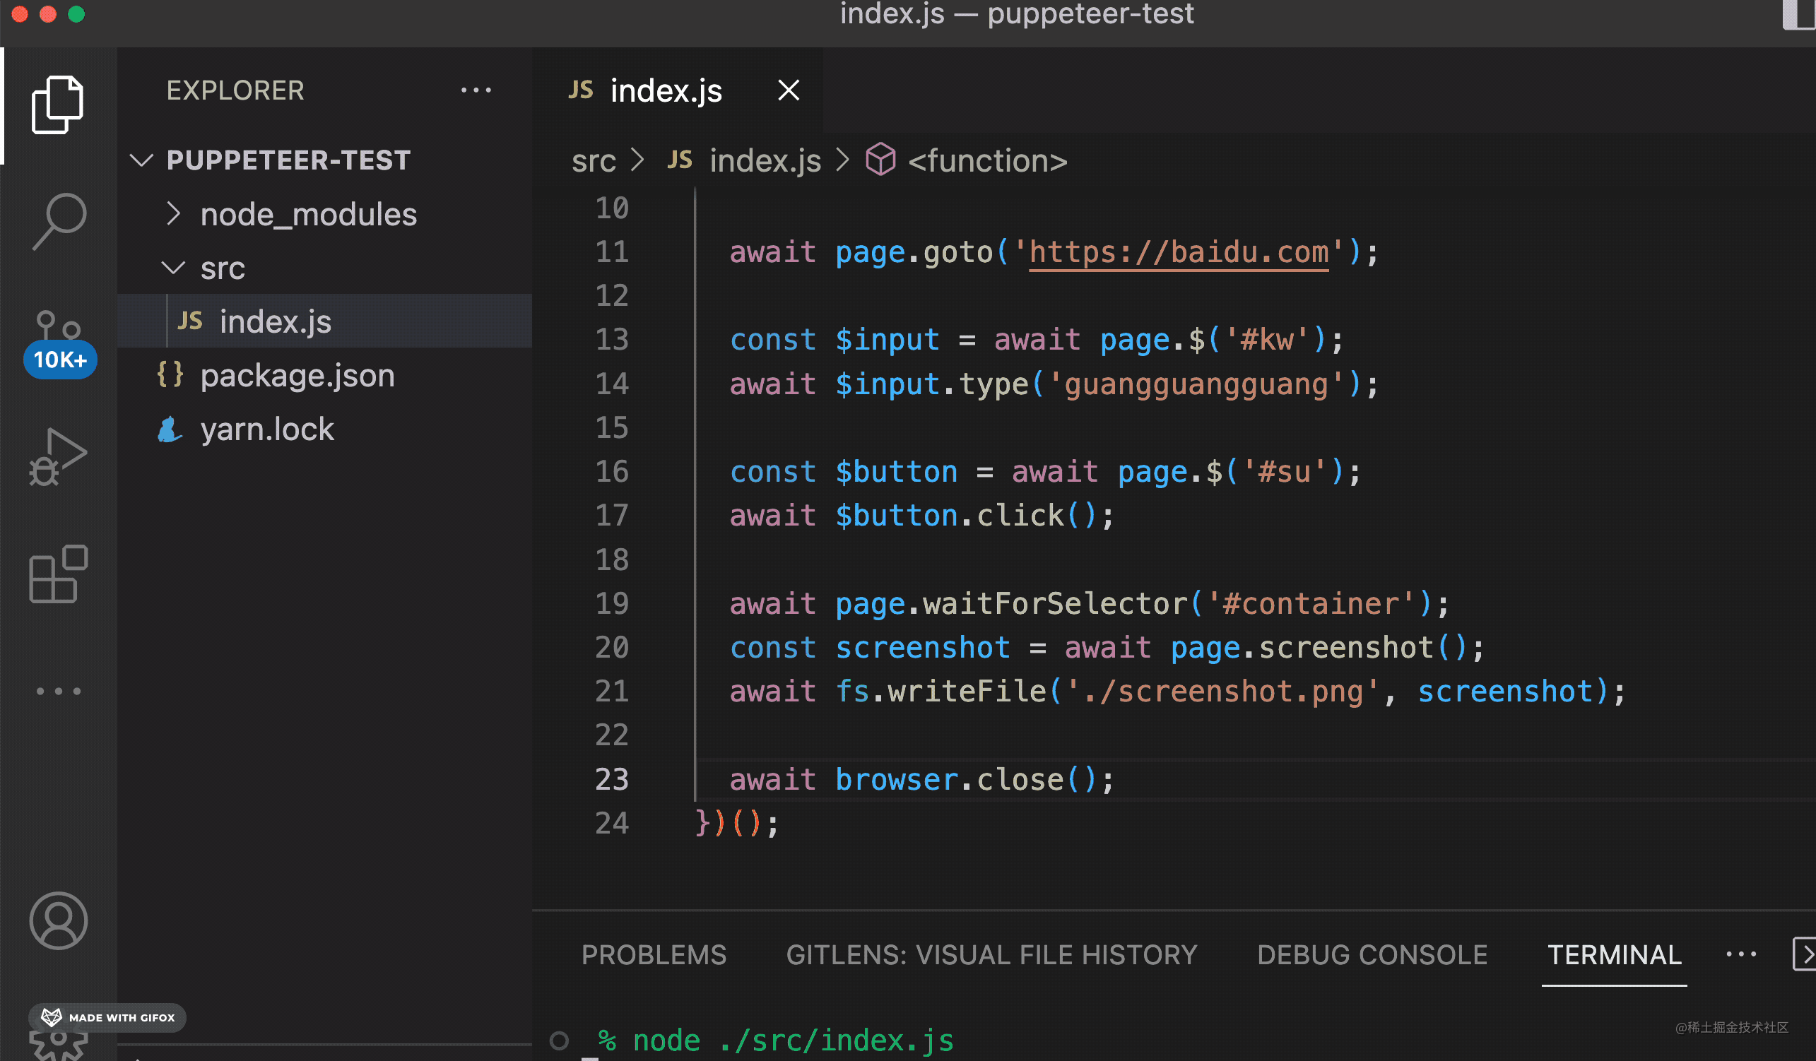This screenshot has height=1061, width=1816.
Task: Open package.json in the file tree
Action: point(297,376)
